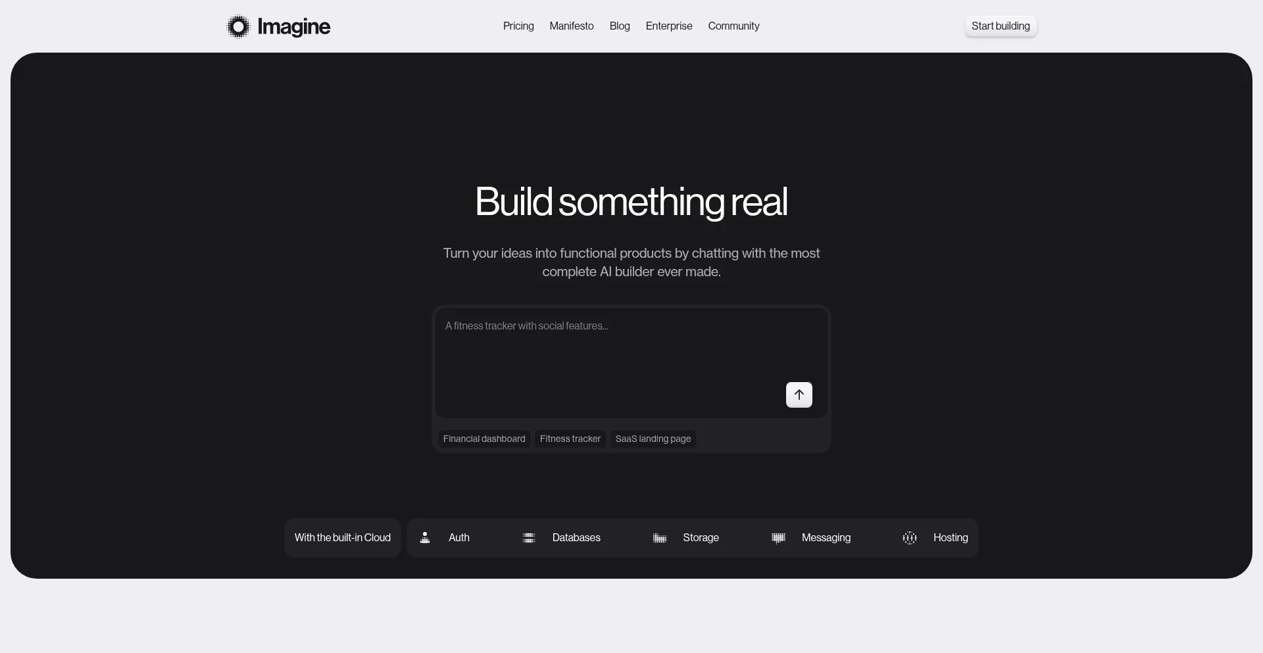Screen dimensions: 1263x653
Task: Open the Pricing page
Action: 518,26
